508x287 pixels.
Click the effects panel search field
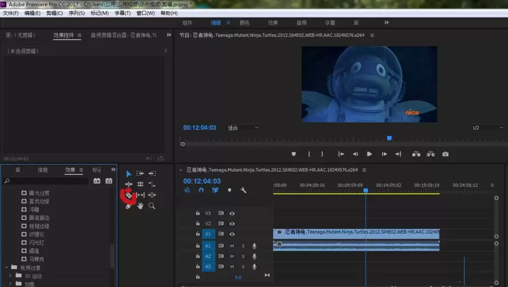tap(48, 181)
